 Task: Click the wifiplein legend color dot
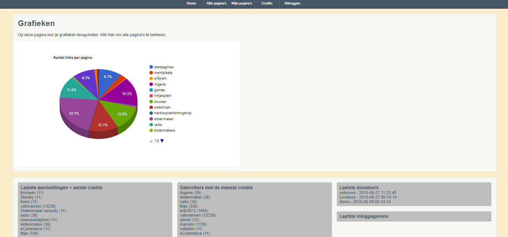(x=151, y=78)
